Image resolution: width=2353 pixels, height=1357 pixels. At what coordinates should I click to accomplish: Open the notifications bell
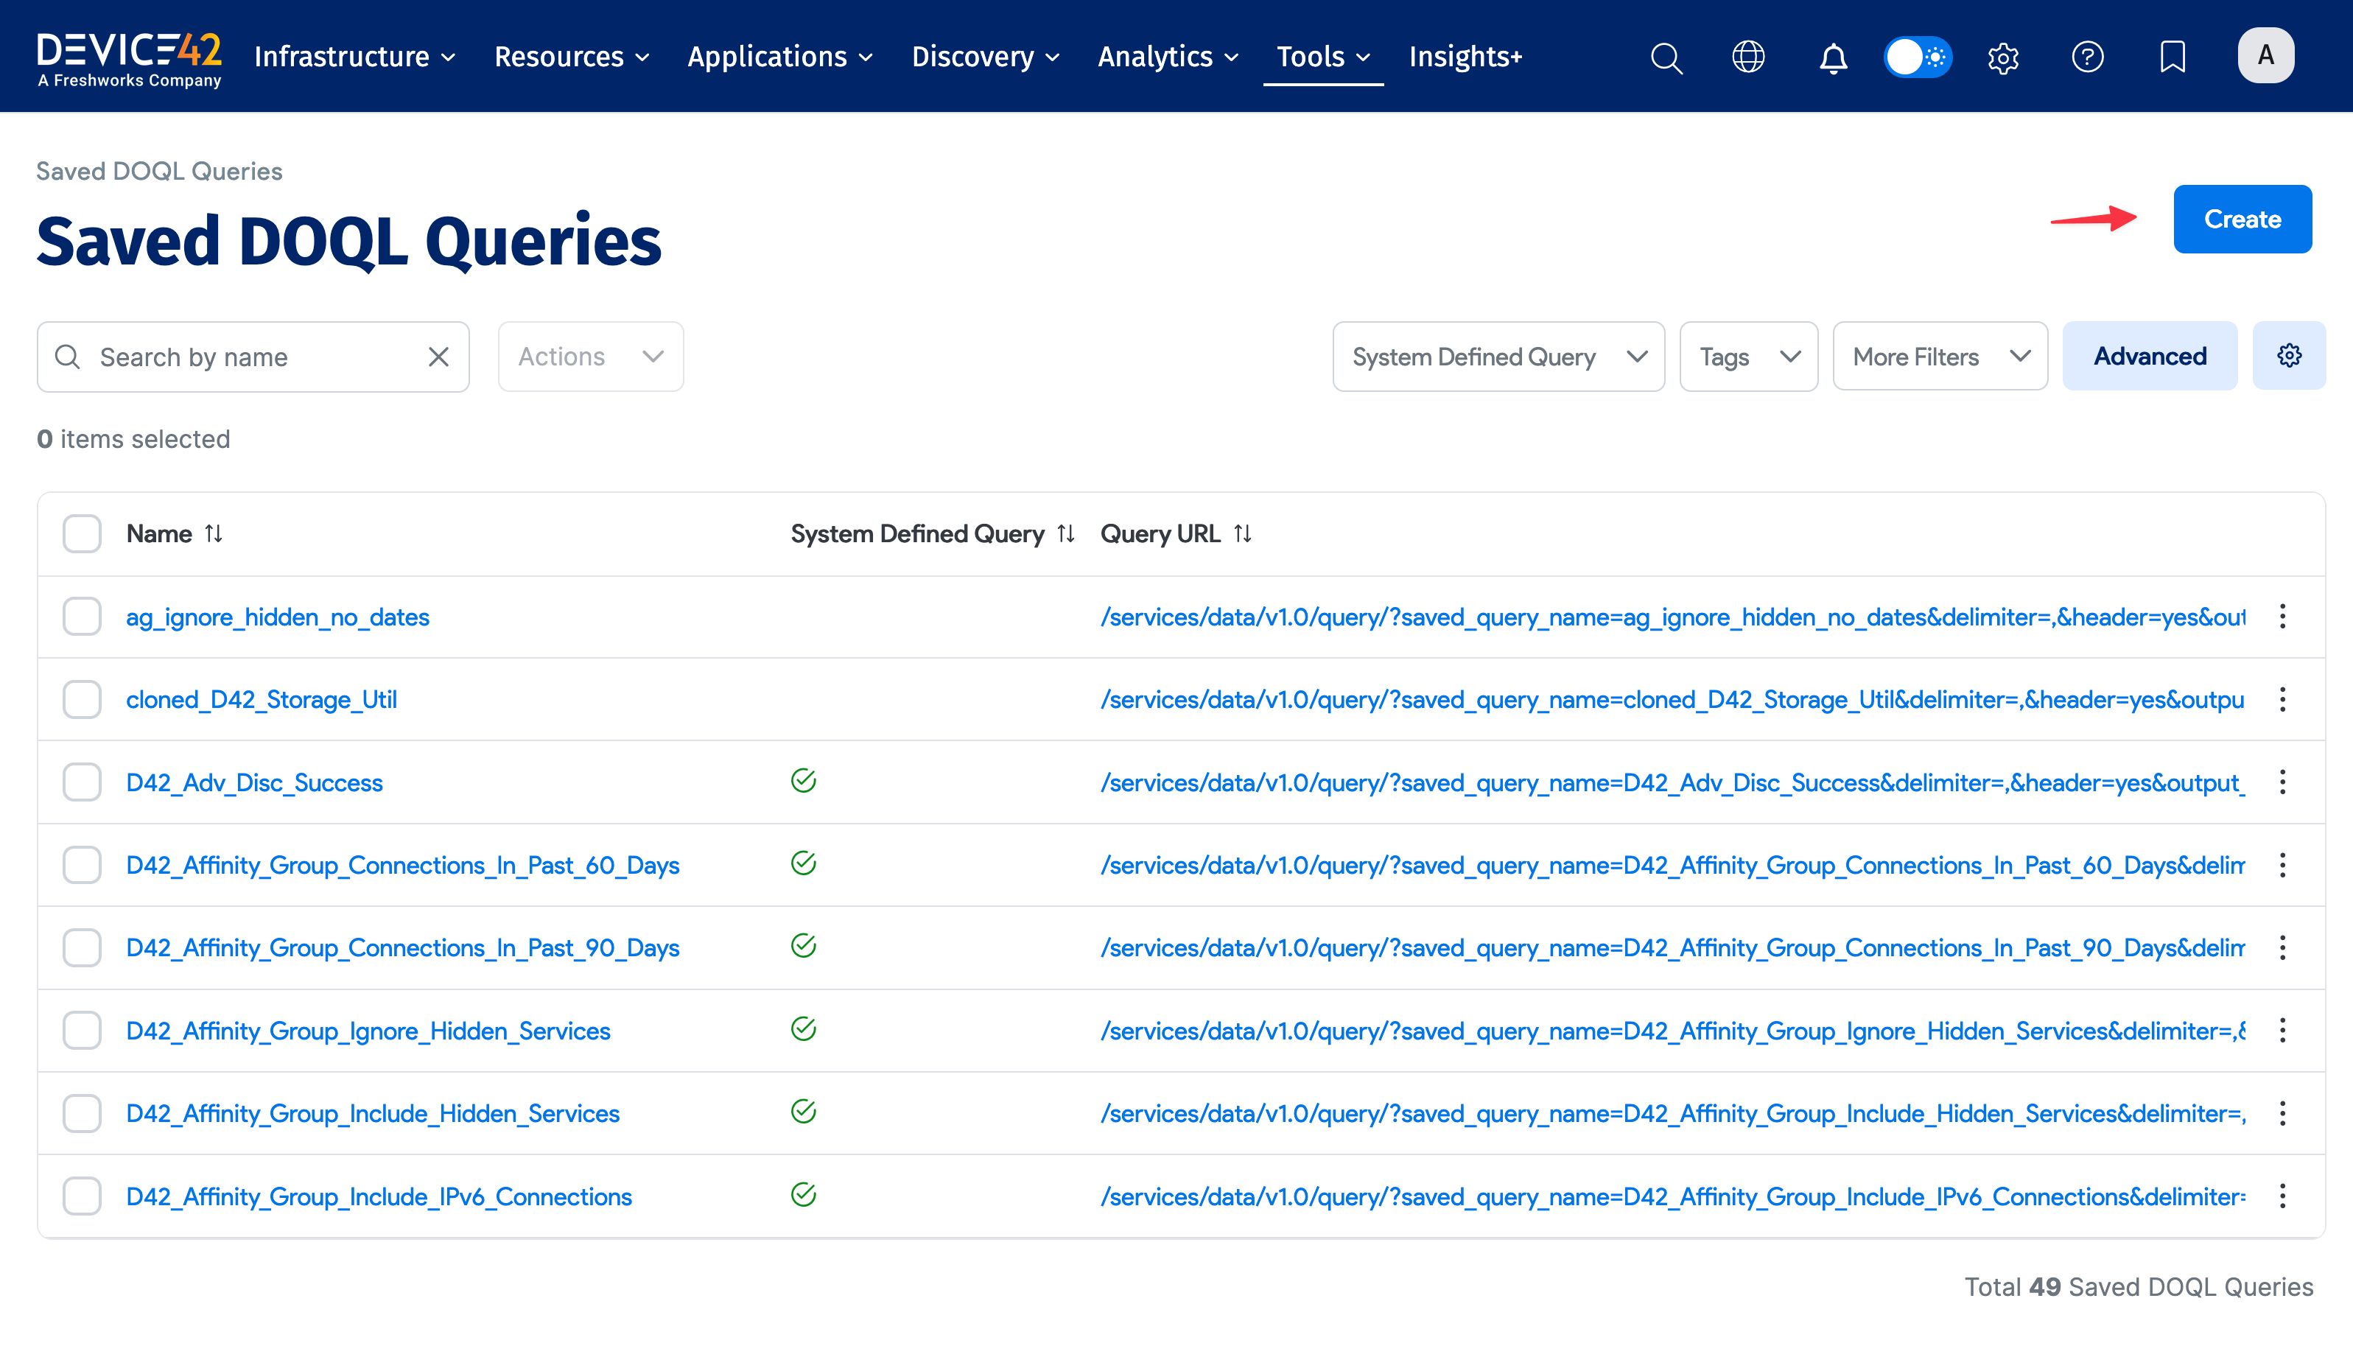(x=1832, y=57)
